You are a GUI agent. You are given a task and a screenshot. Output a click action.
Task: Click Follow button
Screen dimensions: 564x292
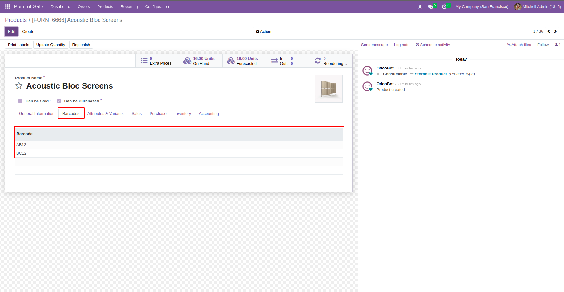pos(543,45)
